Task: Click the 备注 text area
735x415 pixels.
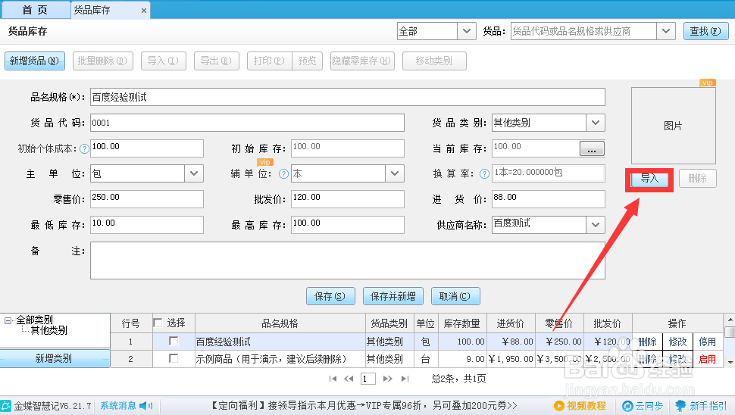Action: pos(347,261)
